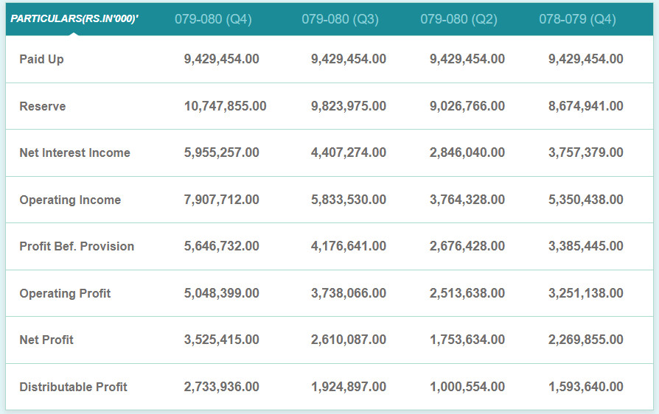Click Reserve value 10,747,855.00
659x414 pixels.
tap(225, 106)
